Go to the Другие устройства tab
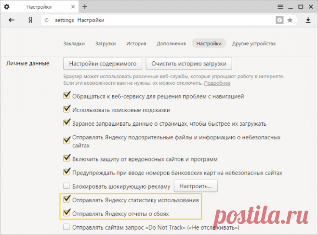Viewport: 318px width, 235px height. coord(254,43)
